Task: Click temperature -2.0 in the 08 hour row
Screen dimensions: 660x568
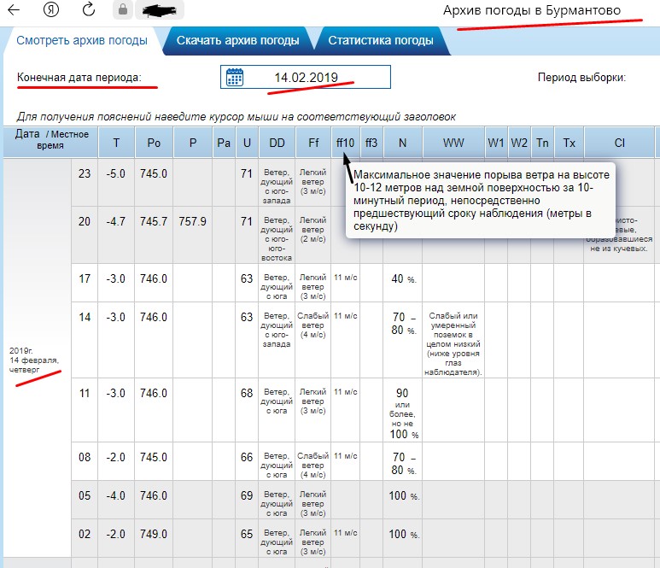Action: pos(116,457)
